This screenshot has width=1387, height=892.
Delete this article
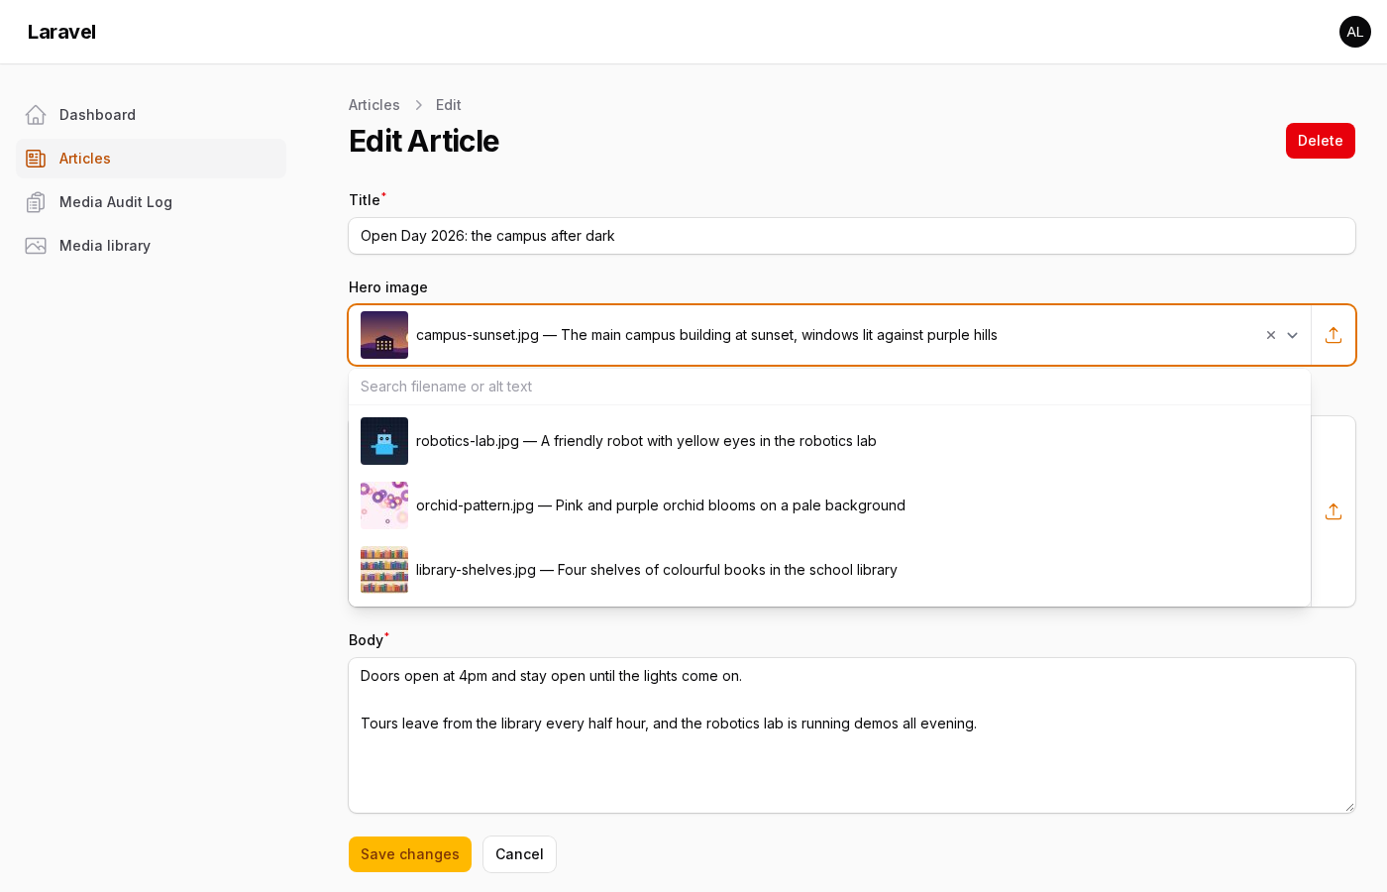(1321, 141)
